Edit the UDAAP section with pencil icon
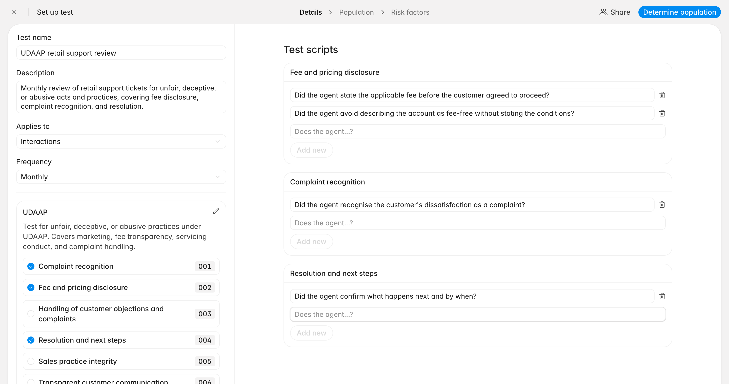Viewport: 729px width, 384px height. click(x=216, y=211)
